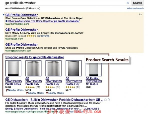Click the magnifier preview icon beside GE Dishwashers result
The image size is (148, 114).
coord(109,99)
